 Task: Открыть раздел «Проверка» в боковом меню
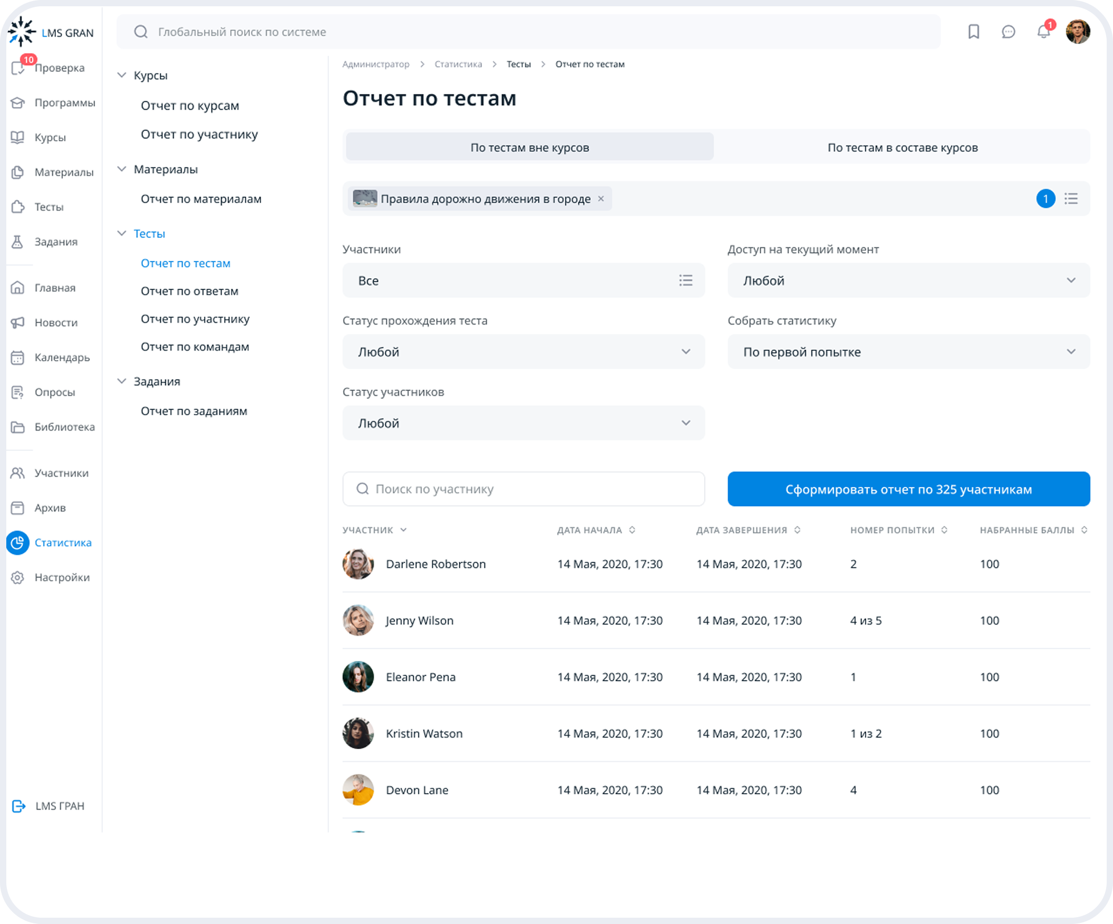pos(17,68)
